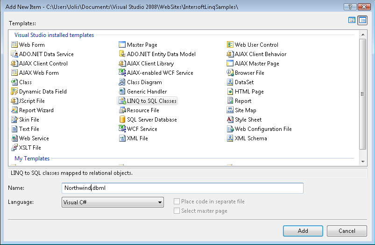This screenshot has width=375, height=245.
Task: Select the Resource File icon
Action: 122,110
